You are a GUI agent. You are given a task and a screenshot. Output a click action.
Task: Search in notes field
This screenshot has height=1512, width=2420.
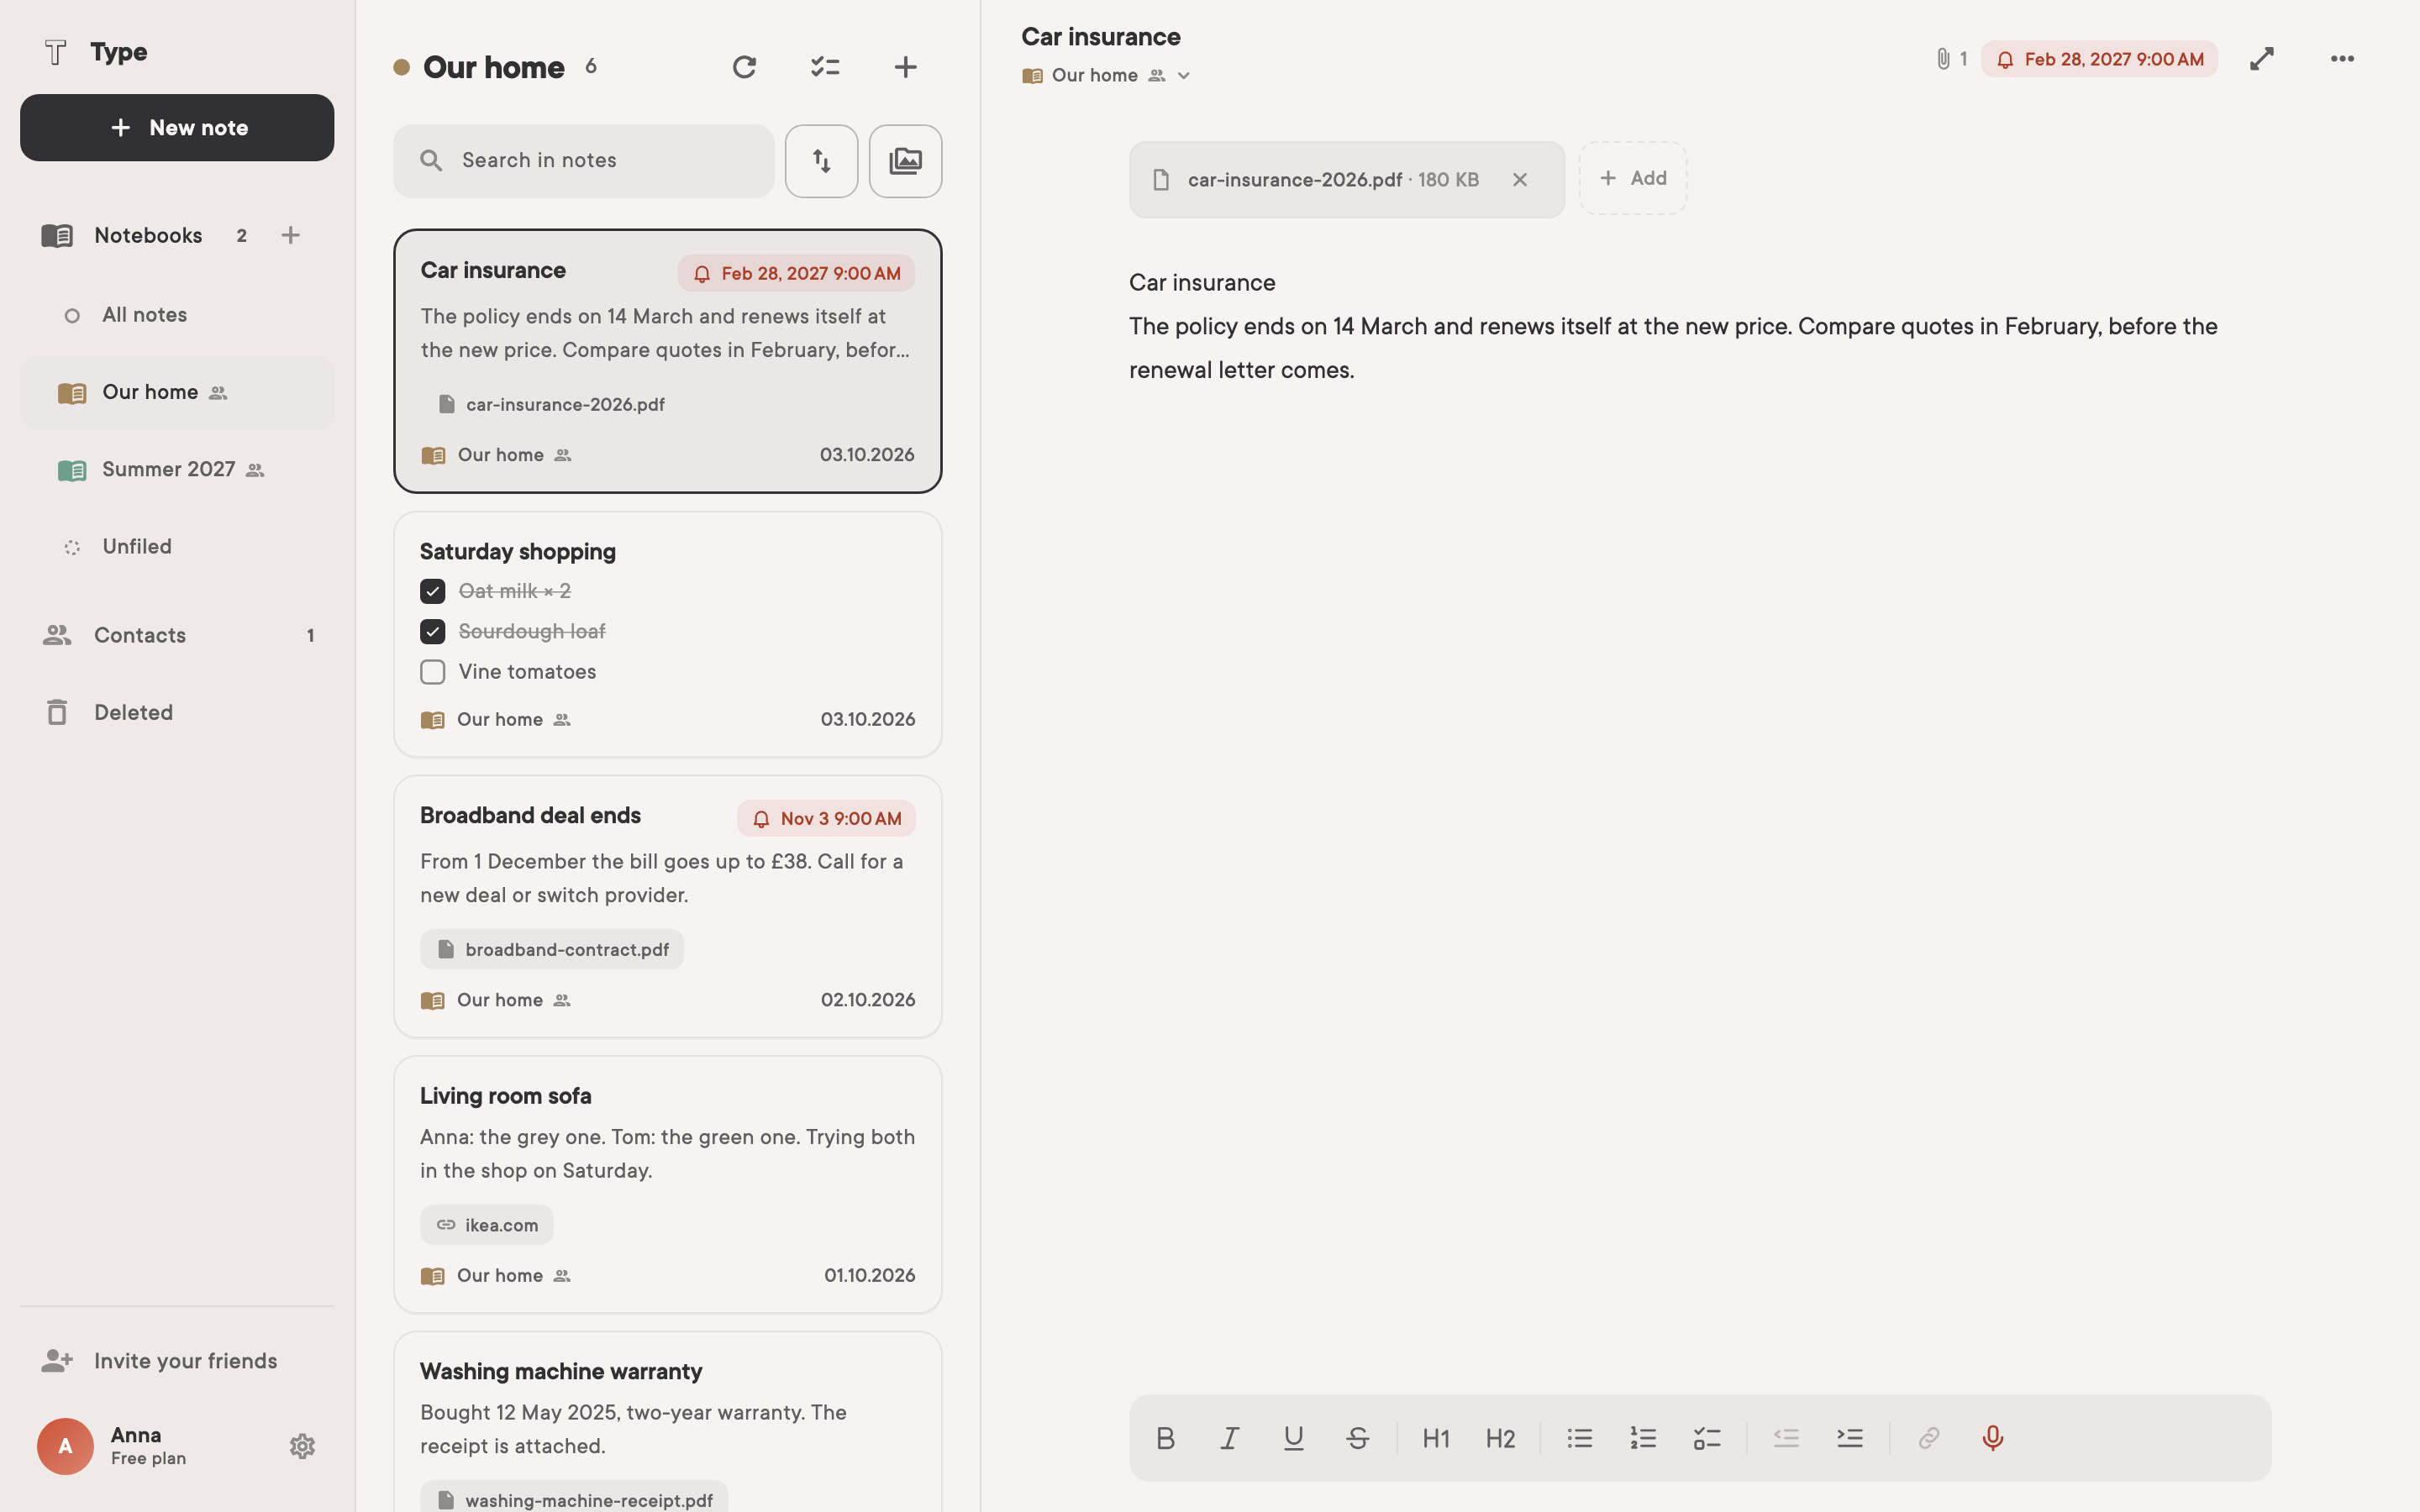click(583, 161)
